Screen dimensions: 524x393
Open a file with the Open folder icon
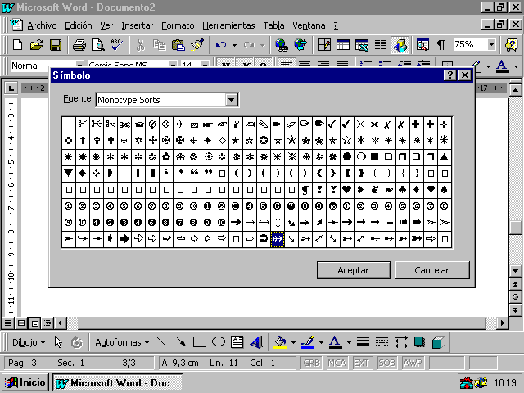pos(37,45)
